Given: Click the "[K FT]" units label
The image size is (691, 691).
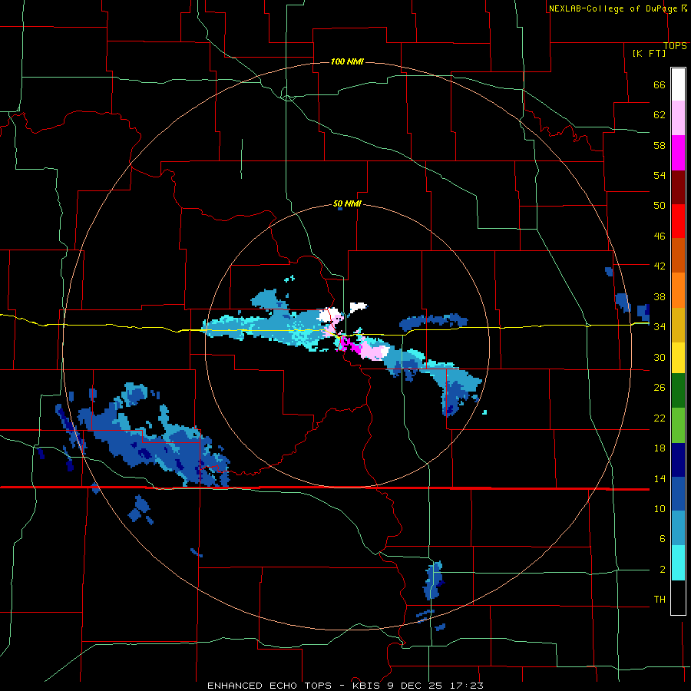Looking at the screenshot, I should [x=649, y=53].
